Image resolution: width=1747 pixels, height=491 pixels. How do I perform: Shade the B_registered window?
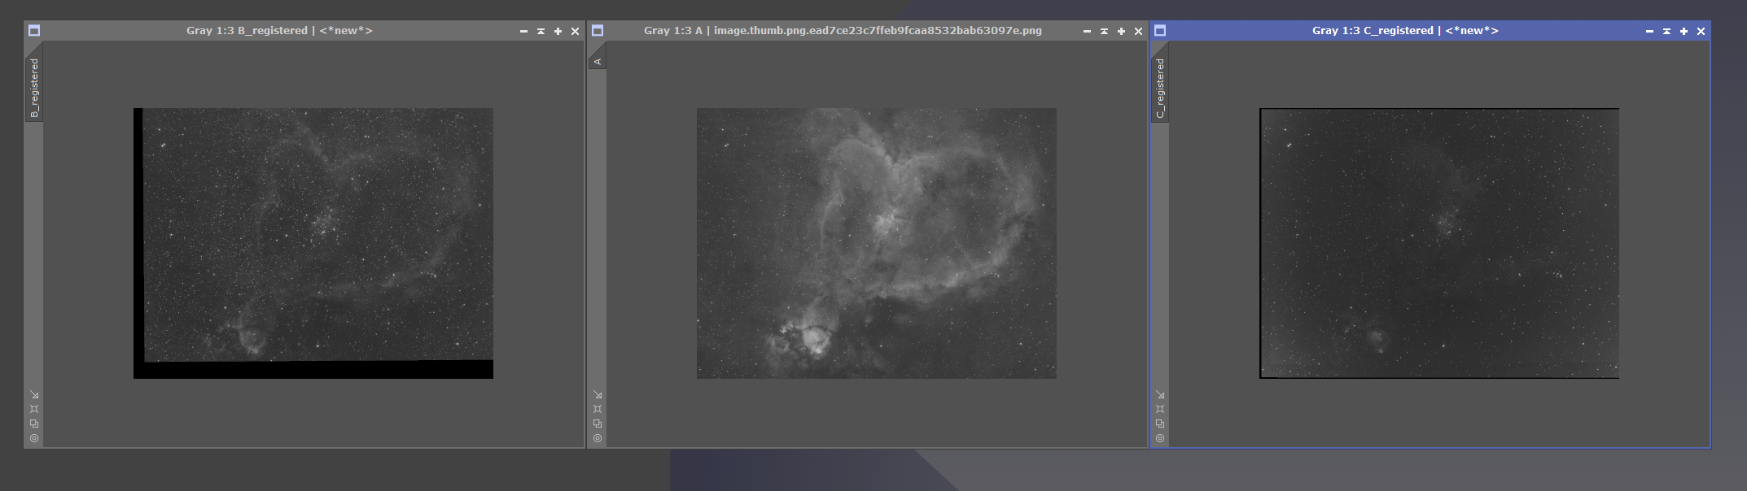541,31
